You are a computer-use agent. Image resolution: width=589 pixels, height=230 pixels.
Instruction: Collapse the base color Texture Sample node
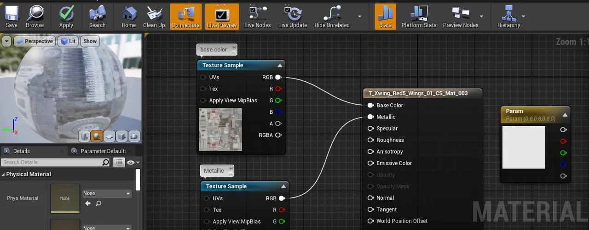(x=280, y=65)
